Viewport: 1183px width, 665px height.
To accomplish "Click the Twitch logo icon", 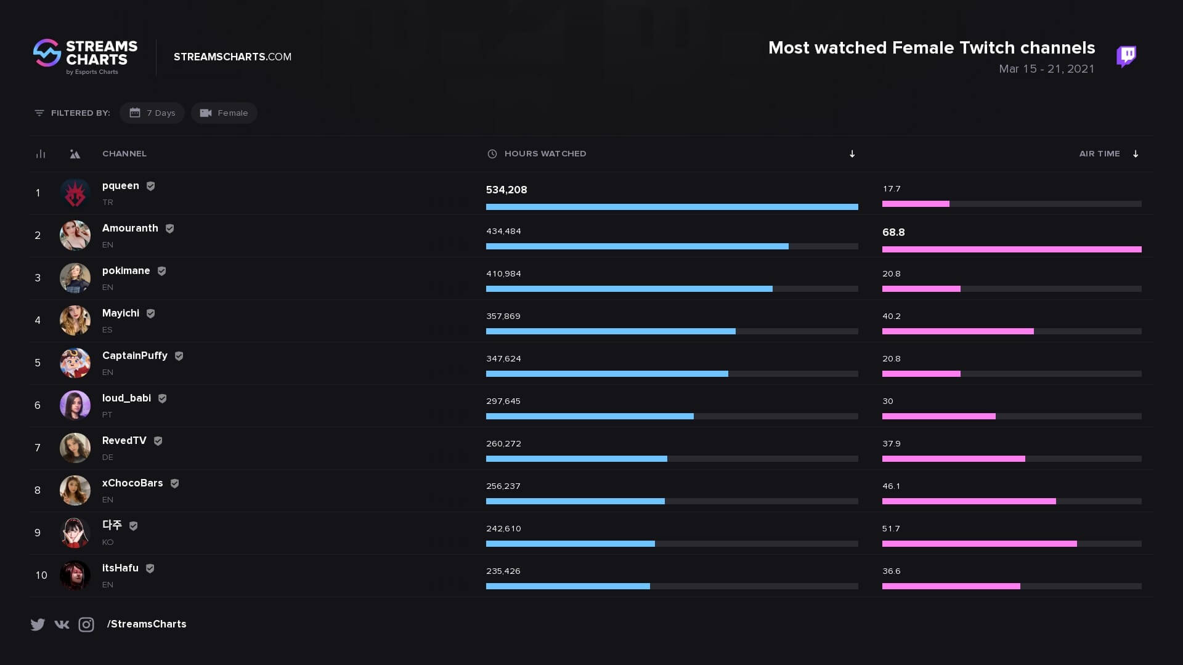I will 1126,56.
